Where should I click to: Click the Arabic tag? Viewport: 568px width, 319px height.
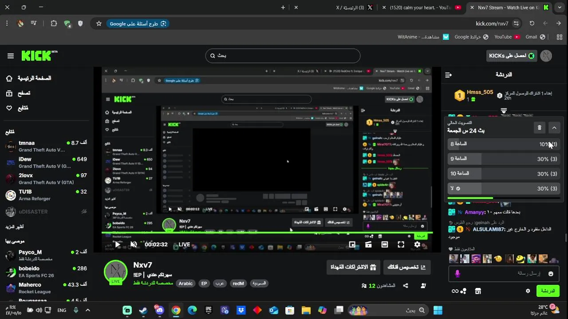tap(185, 284)
